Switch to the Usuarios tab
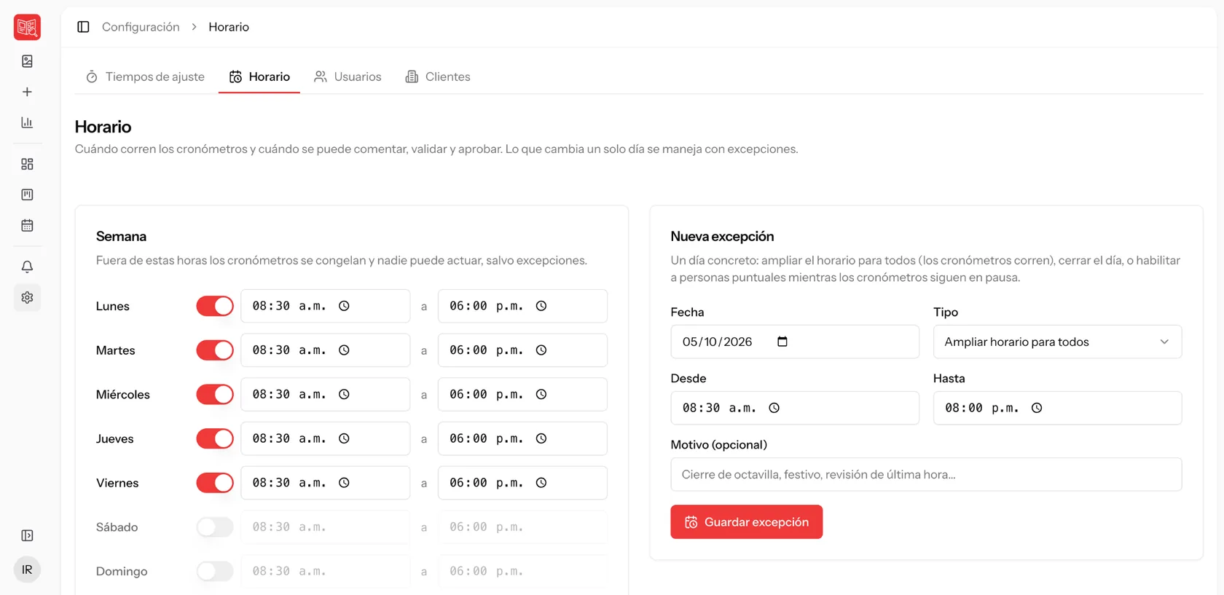The image size is (1224, 595). (x=348, y=76)
